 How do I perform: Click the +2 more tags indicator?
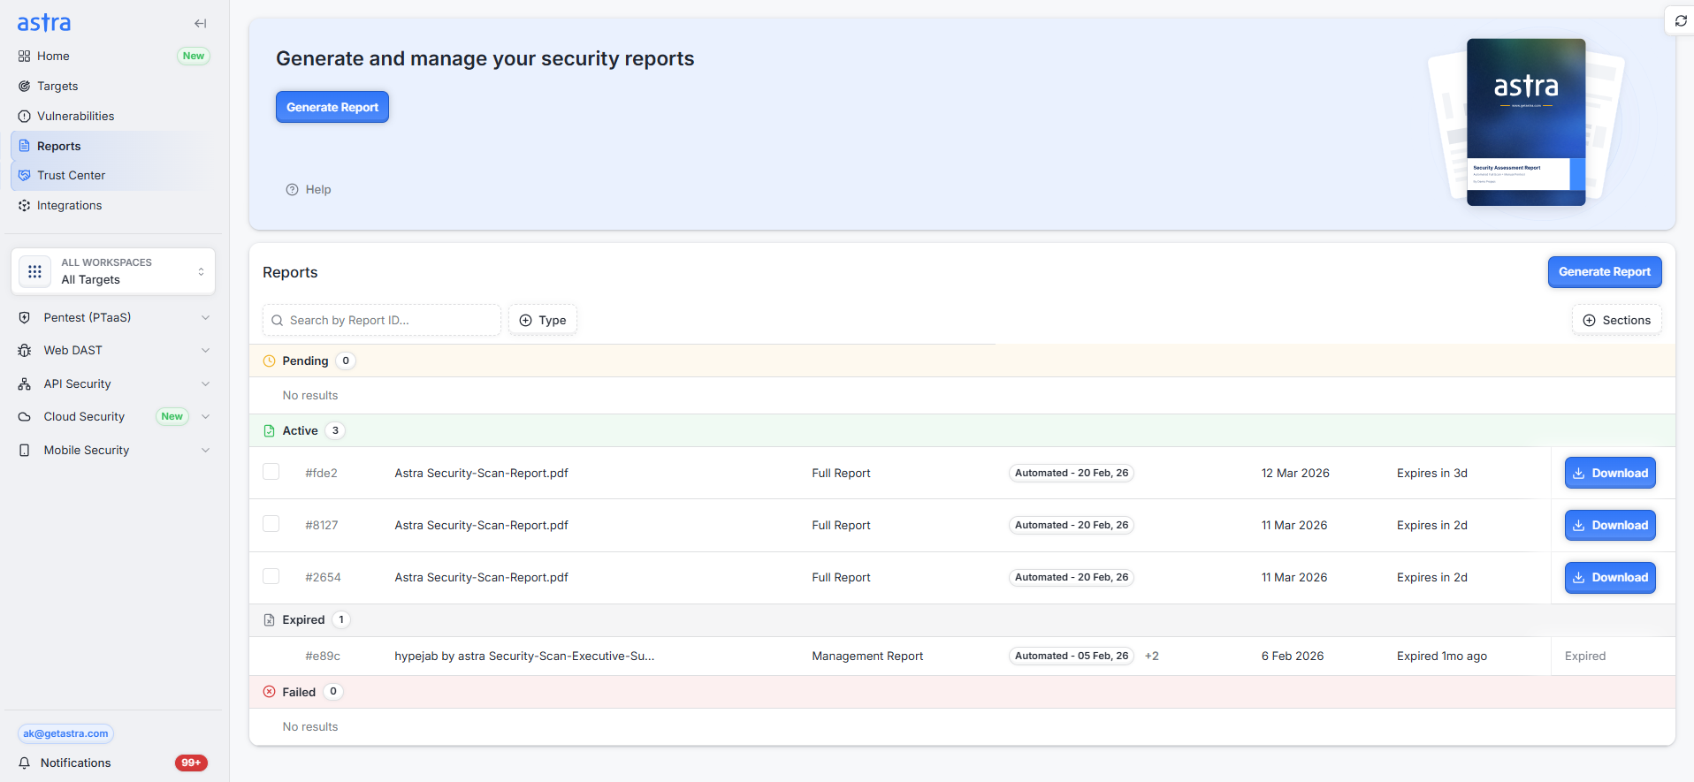pos(1151,656)
